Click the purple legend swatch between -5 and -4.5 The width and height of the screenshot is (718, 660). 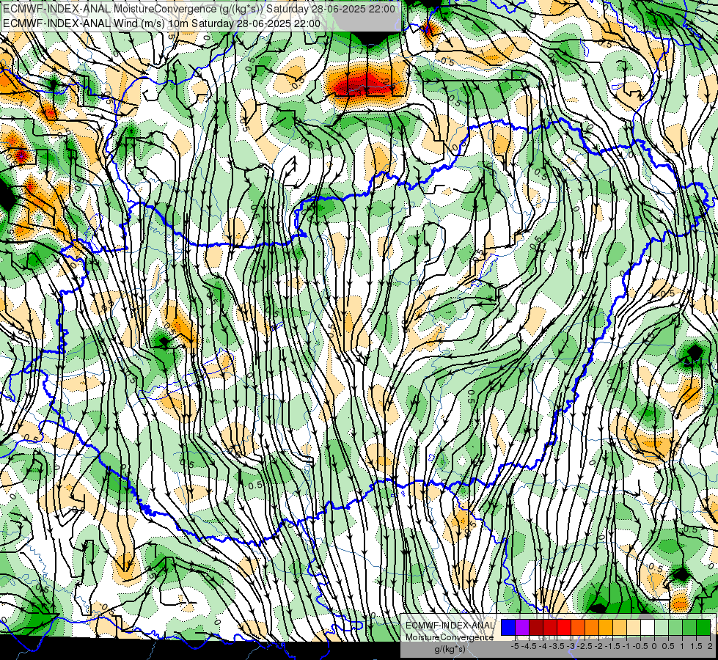(522, 627)
